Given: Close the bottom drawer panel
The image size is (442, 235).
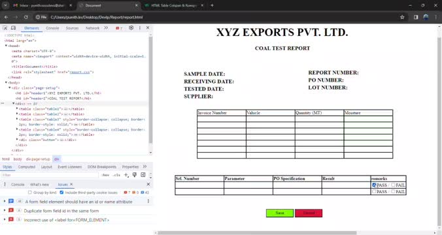Looking at the screenshot, I should pyautogui.click(x=148, y=184).
